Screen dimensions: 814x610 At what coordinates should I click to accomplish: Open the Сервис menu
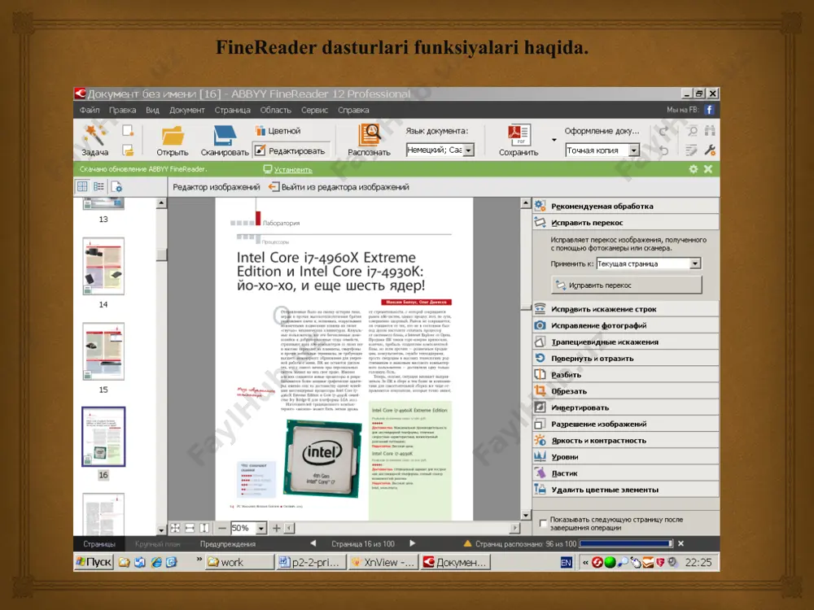click(314, 110)
